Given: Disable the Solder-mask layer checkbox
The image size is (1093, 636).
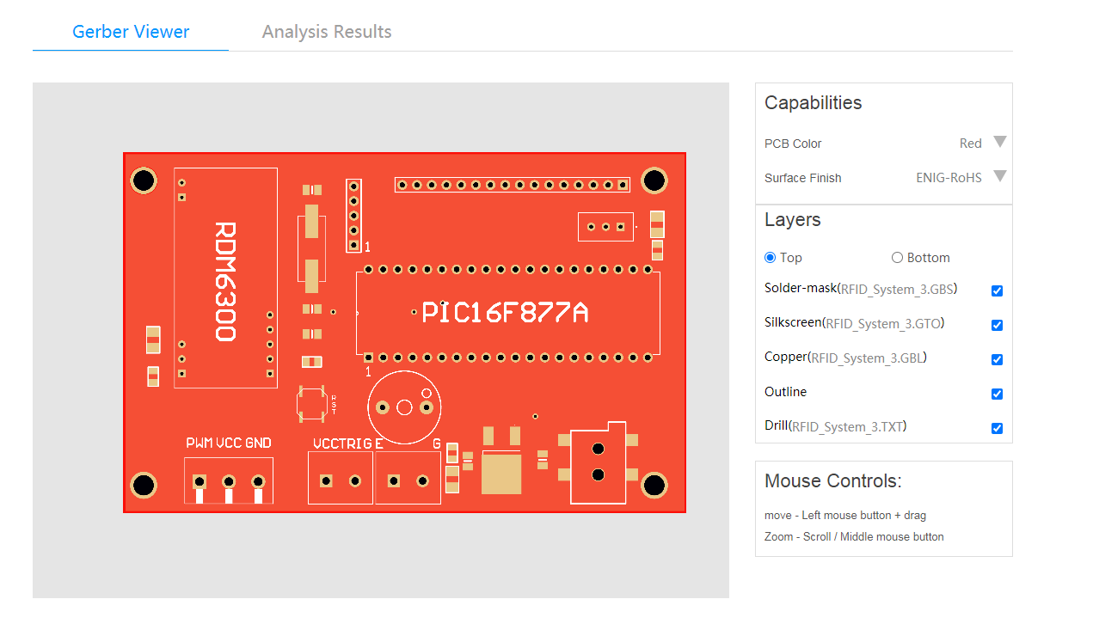Looking at the screenshot, I should pos(997,290).
